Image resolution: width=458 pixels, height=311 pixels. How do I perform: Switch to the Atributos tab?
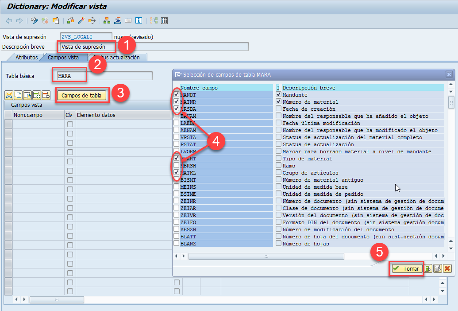click(x=27, y=57)
